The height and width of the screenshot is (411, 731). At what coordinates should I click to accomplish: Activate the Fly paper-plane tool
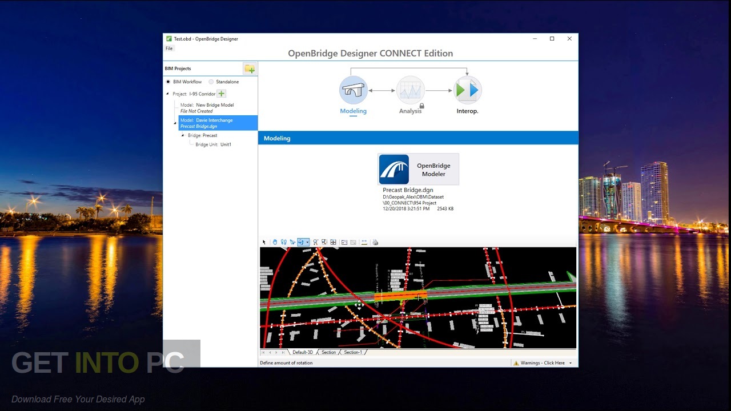point(292,242)
